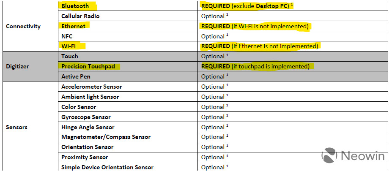Click the NFC row label
Viewport: 392px width, 171px height.
point(67,36)
